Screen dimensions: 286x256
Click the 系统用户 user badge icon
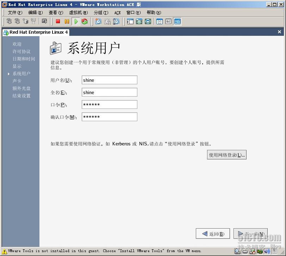click(x=55, y=48)
